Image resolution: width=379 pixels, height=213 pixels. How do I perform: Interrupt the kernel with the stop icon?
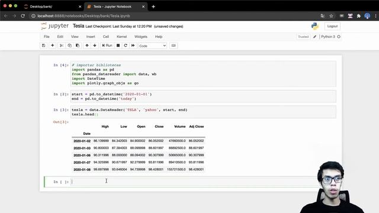pyautogui.click(x=118, y=46)
